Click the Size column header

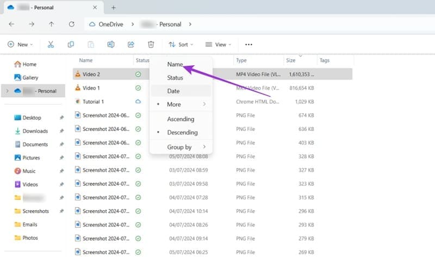click(x=290, y=60)
